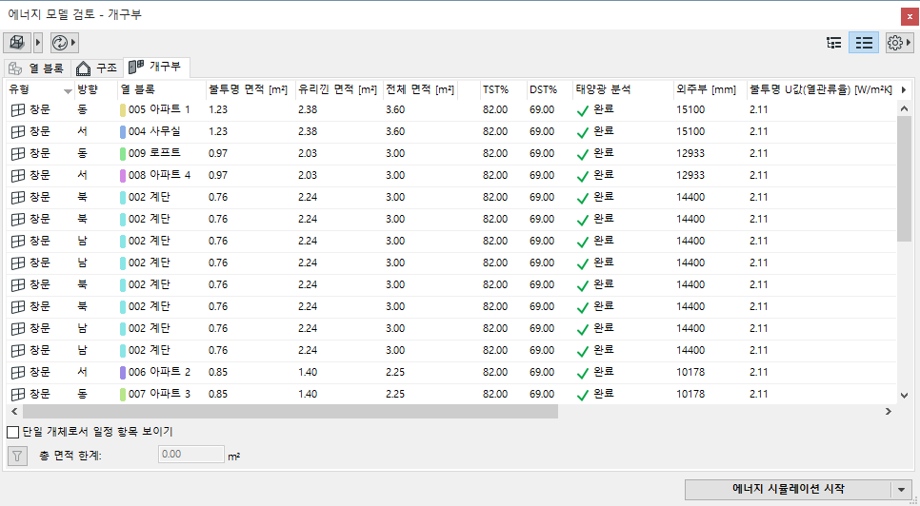
Task: Switch to flat list view icon
Action: click(x=864, y=43)
